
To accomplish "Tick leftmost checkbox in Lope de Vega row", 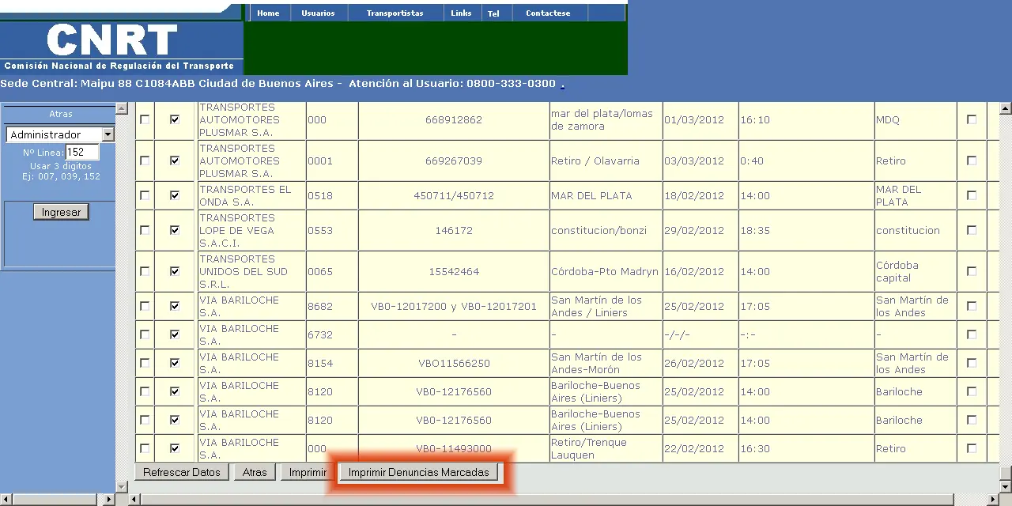I will click(145, 230).
